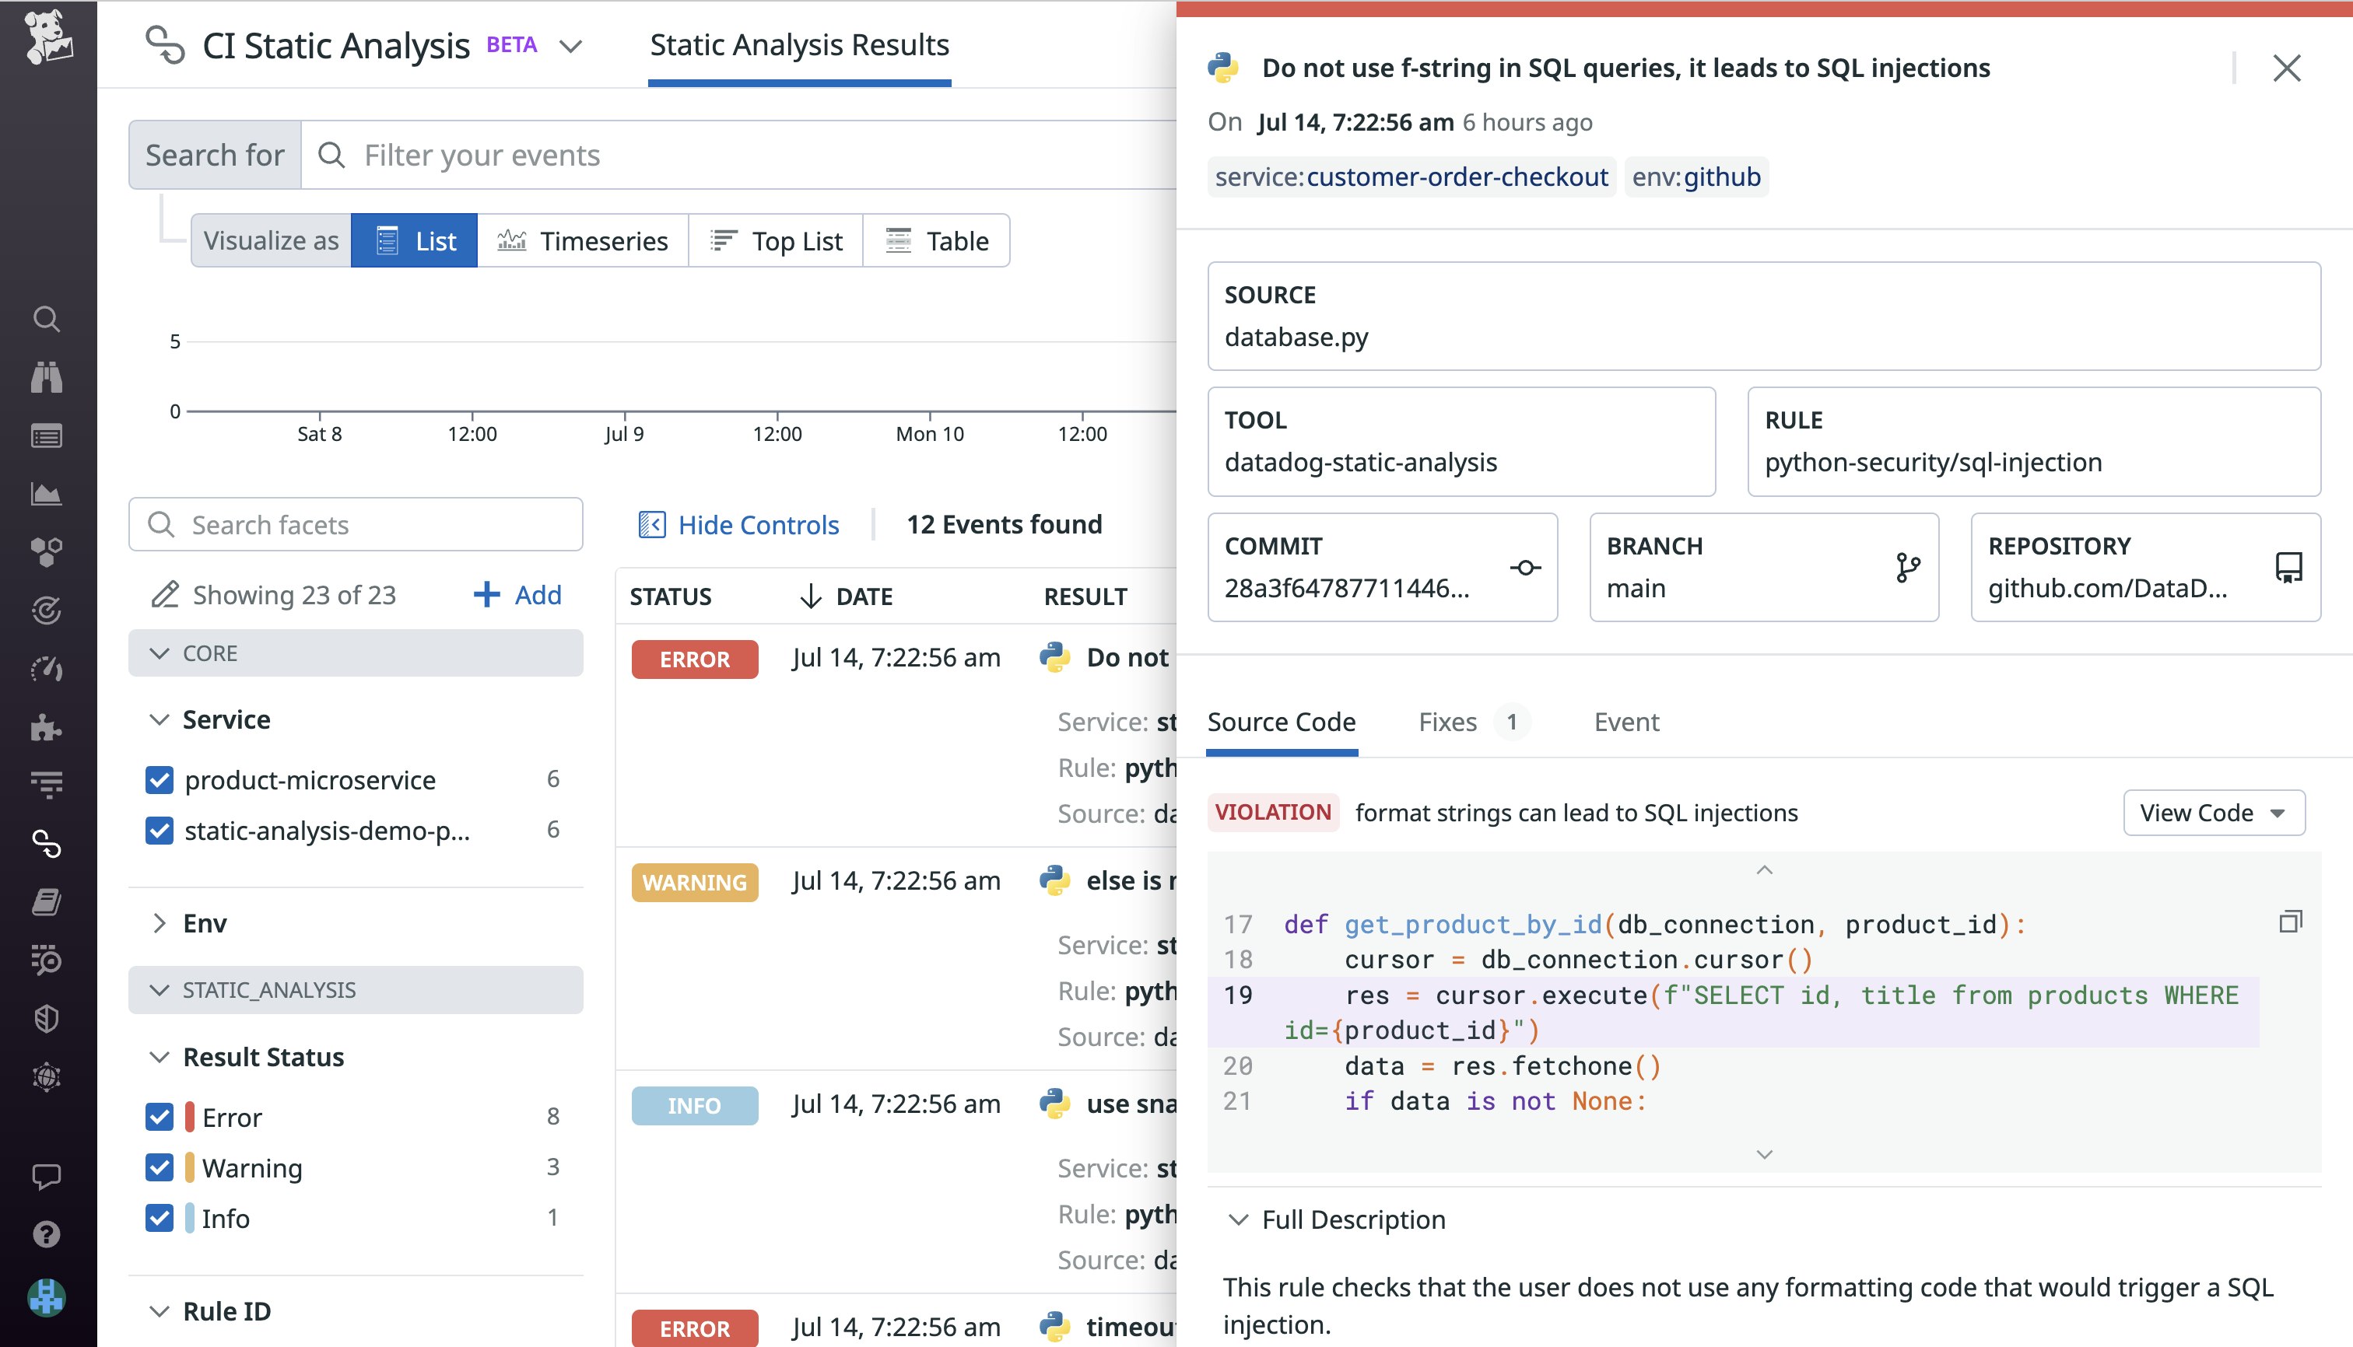Select the Timeseries visualization
Screen dimensions: 2353x1347
click(x=583, y=240)
